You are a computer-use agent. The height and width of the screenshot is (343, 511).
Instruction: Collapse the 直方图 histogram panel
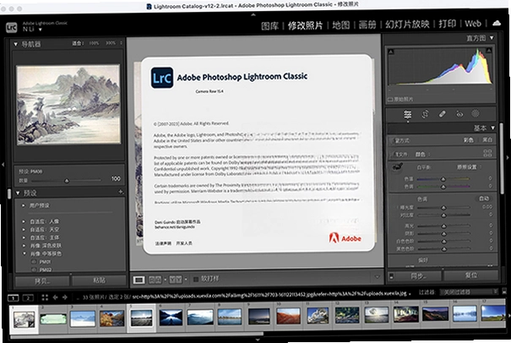492,38
